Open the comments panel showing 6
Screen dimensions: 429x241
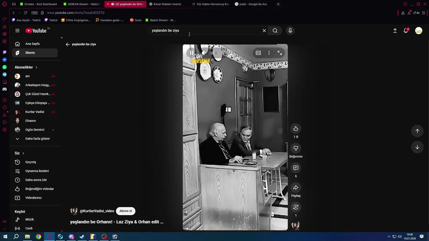tap(296, 168)
